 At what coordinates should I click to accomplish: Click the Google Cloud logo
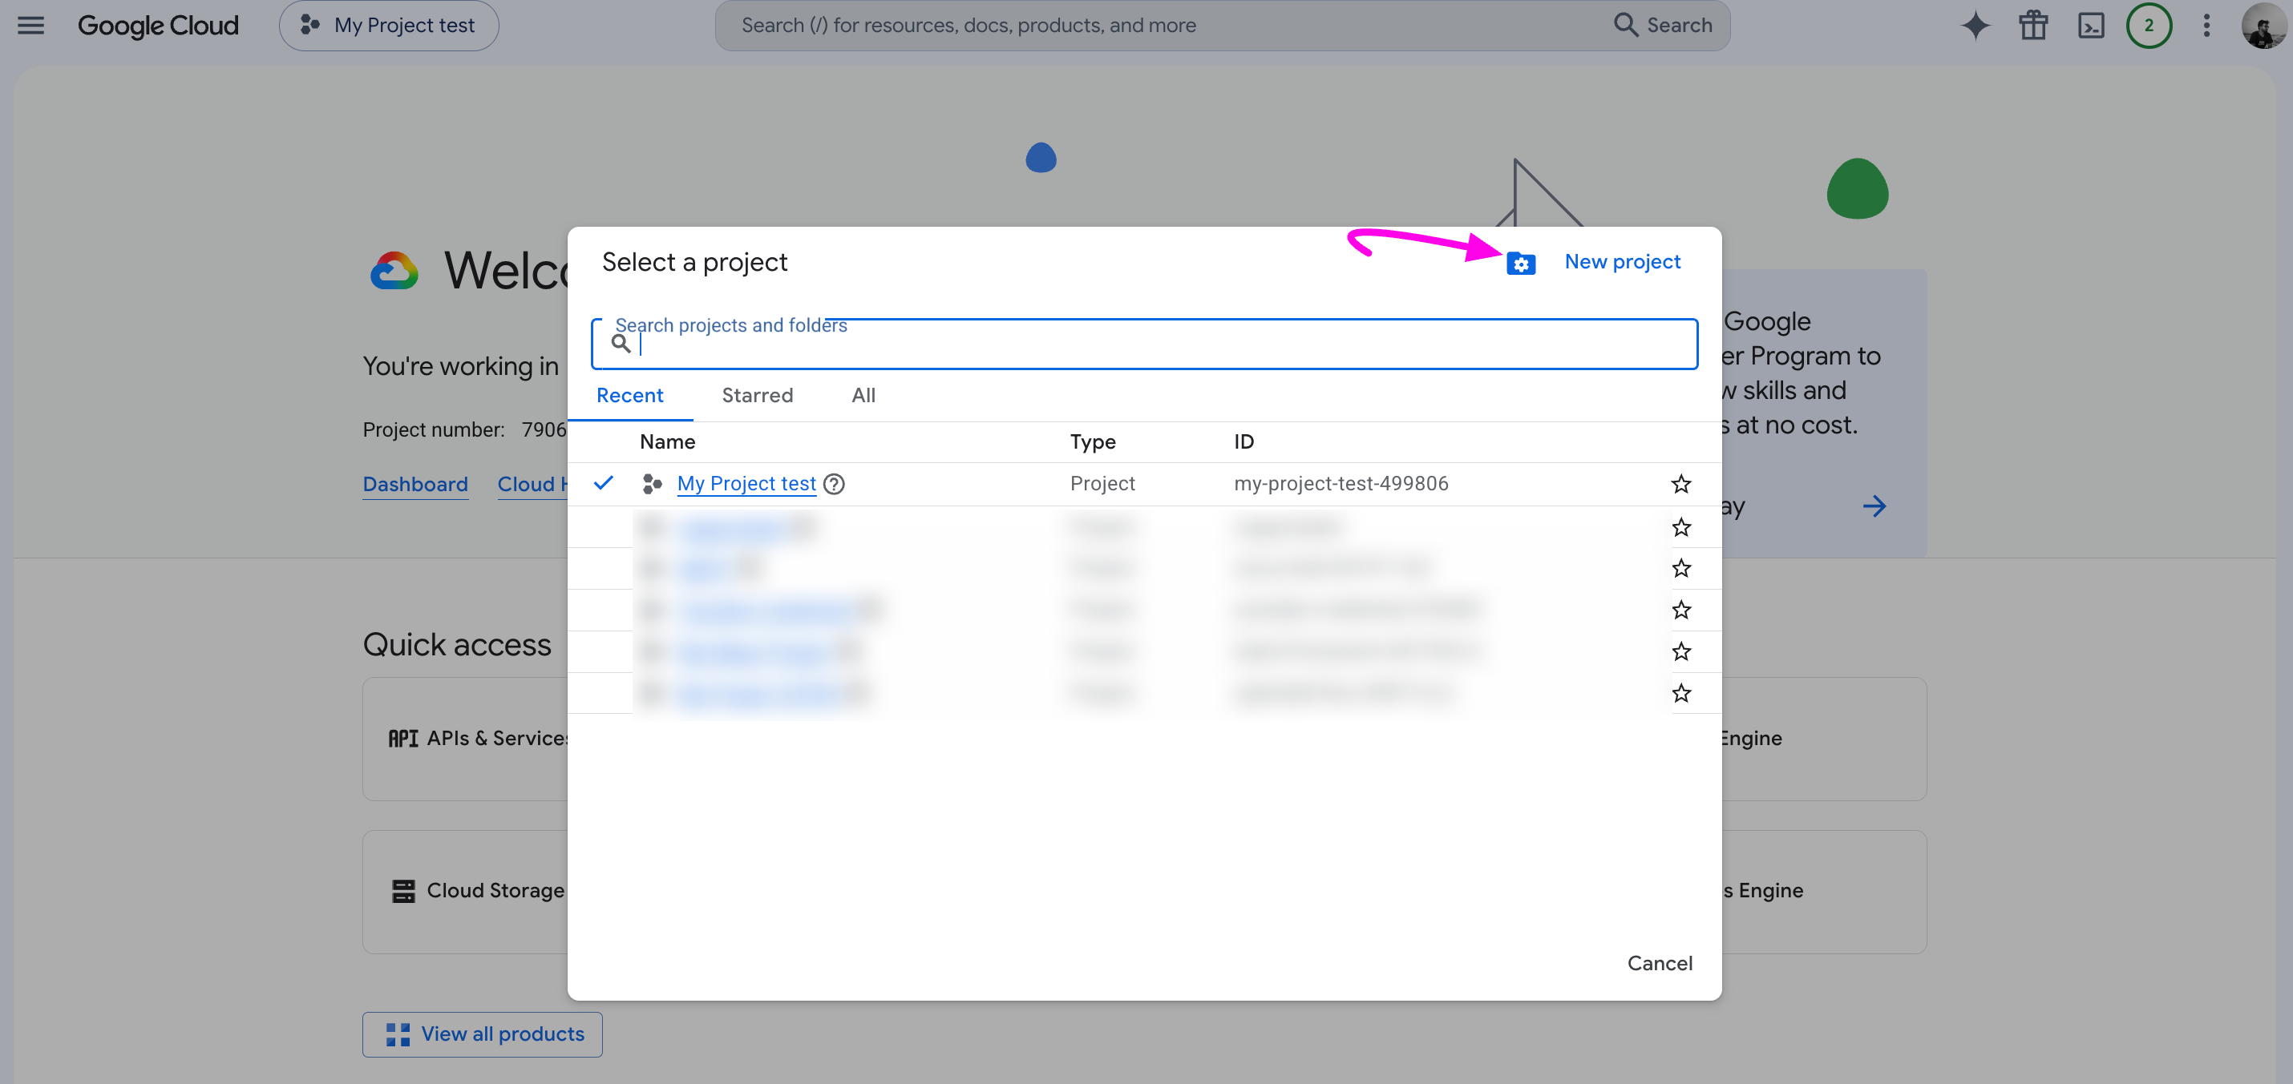coord(158,25)
